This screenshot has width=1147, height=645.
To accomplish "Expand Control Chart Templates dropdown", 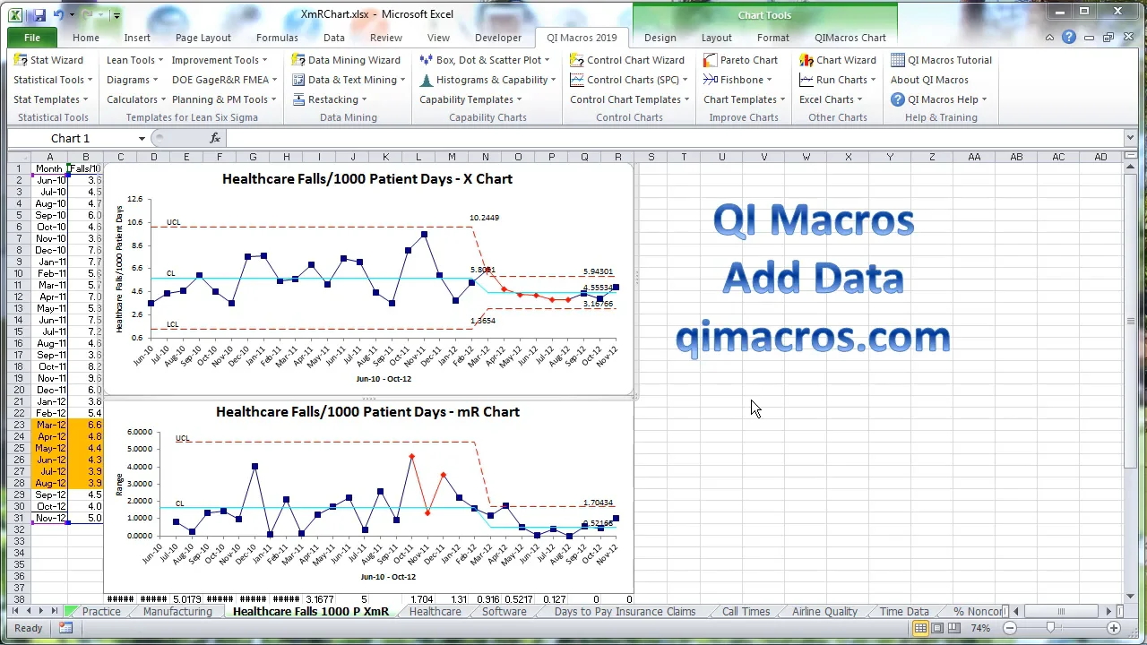I will 630,99.
